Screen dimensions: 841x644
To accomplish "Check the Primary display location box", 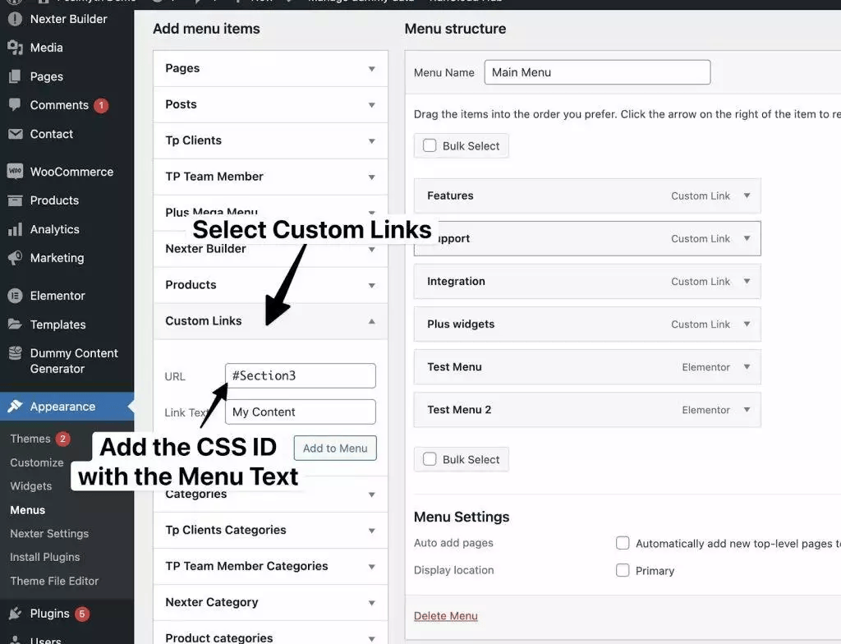I will [x=623, y=570].
